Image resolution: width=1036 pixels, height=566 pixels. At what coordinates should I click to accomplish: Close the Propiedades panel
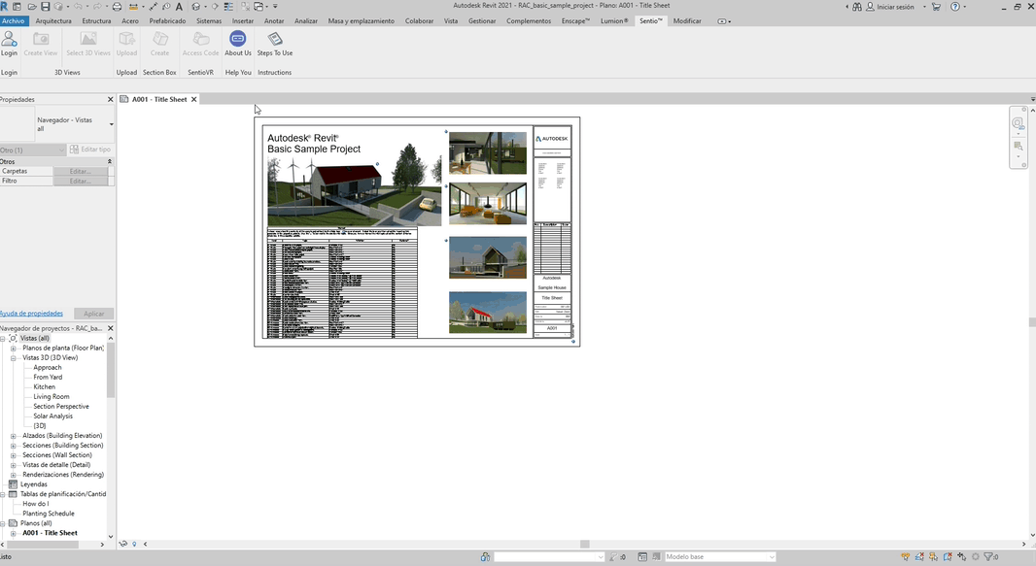pyautogui.click(x=111, y=100)
